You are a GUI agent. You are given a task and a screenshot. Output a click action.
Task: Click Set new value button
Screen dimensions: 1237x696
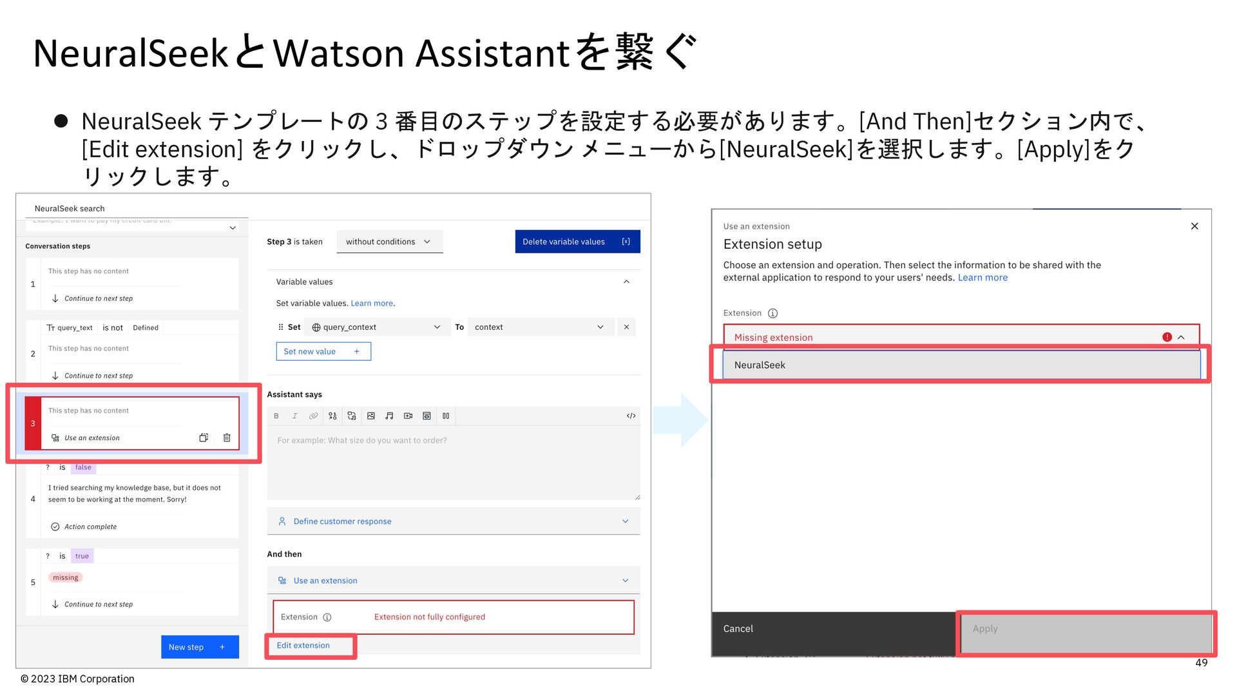coord(323,352)
